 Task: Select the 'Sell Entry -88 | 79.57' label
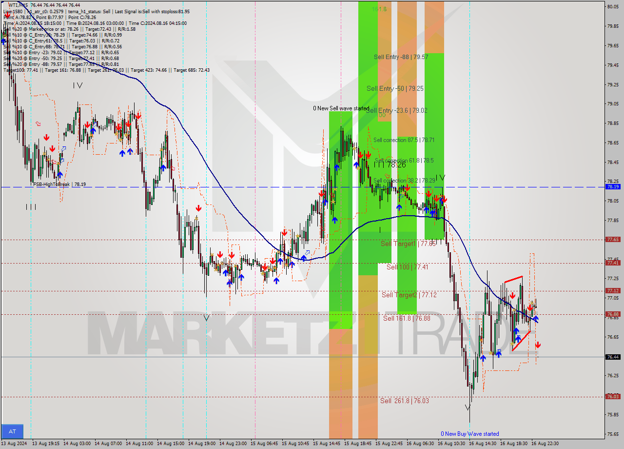tap(401, 57)
